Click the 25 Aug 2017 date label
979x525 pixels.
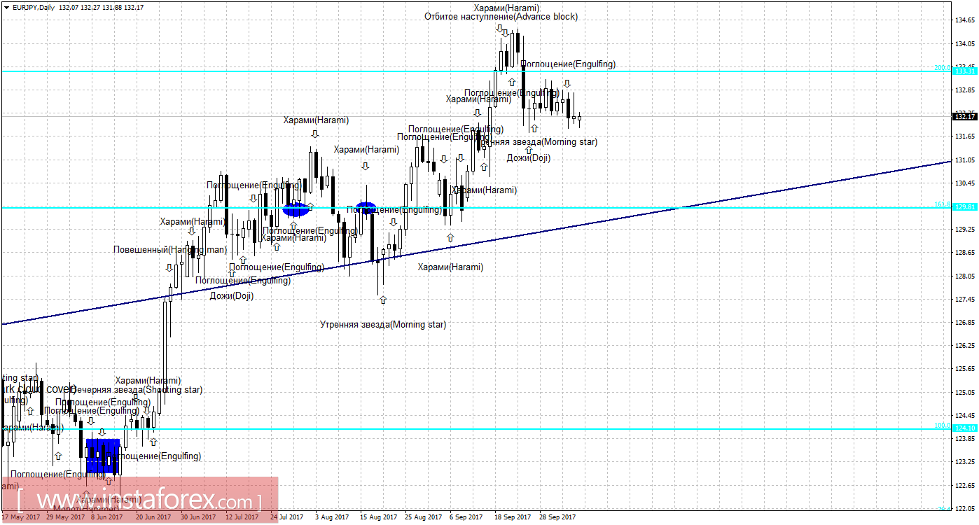(x=423, y=517)
